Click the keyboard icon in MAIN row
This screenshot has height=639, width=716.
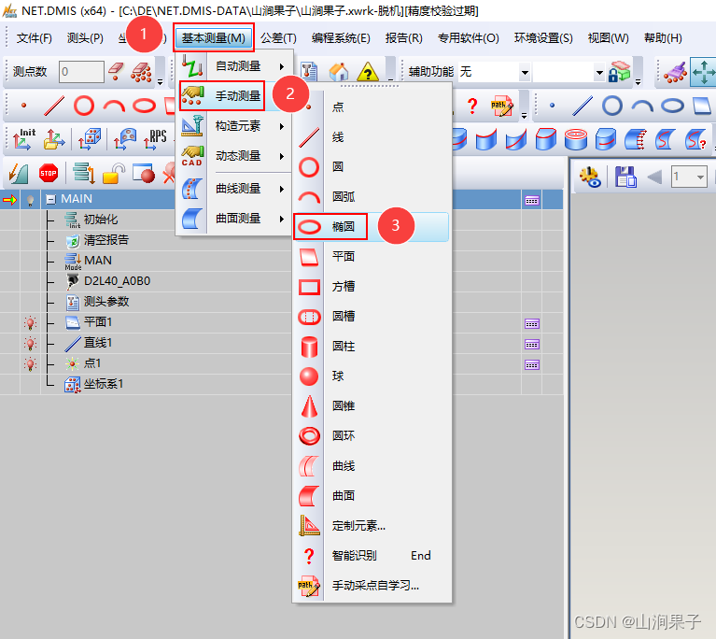pyautogui.click(x=532, y=201)
